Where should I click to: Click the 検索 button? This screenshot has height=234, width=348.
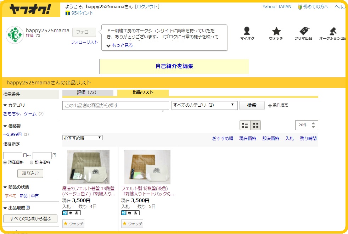252,105
